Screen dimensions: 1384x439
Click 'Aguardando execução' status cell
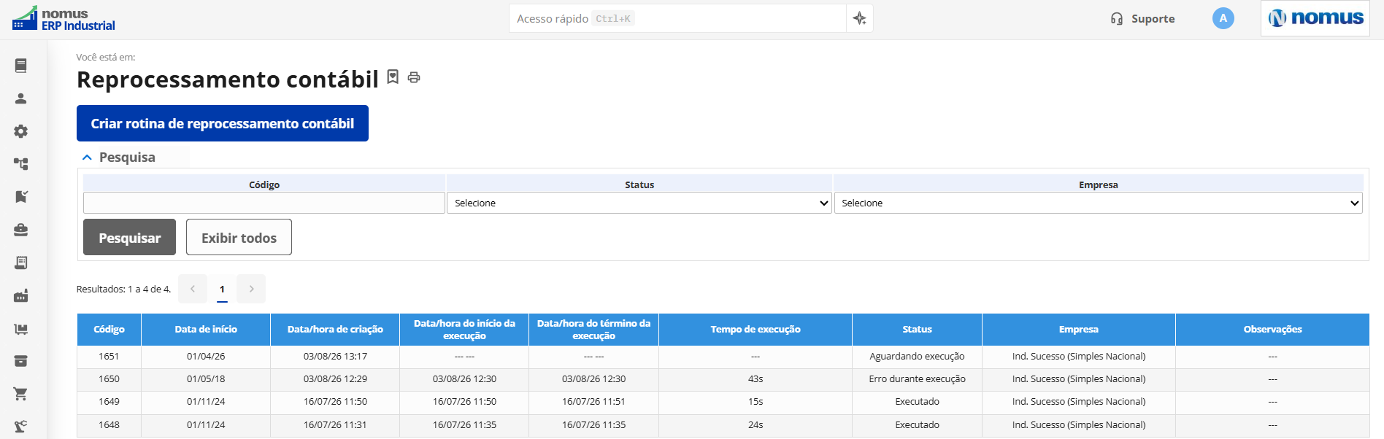pyautogui.click(x=917, y=357)
